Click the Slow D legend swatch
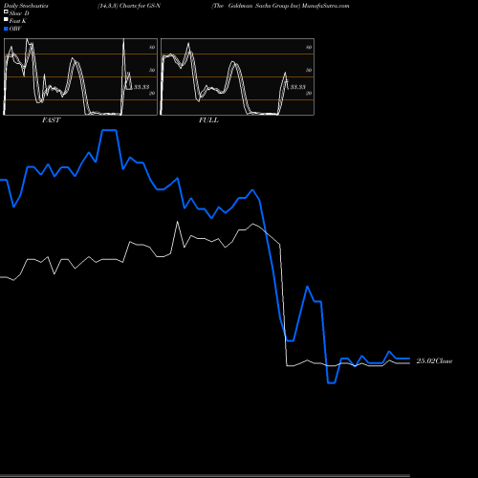Screen dimensions: 478x478 (x=6, y=12)
